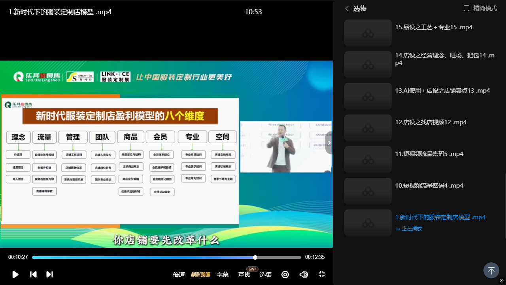Enable the 精简模式 checkbox
The width and height of the screenshot is (506, 285).
(x=466, y=8)
